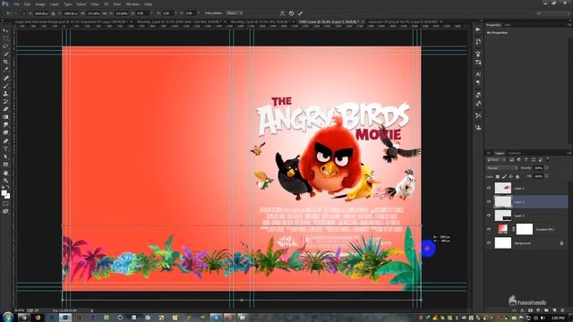Toggle lock position
Screen dimensions: 573x322
pyautogui.click(x=510, y=177)
